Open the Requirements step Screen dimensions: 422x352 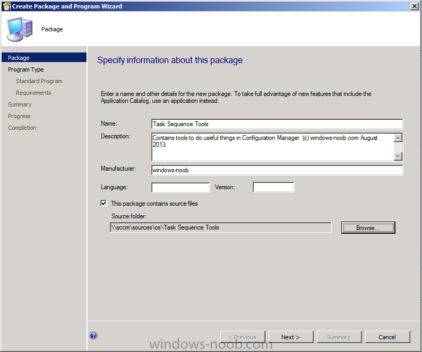[x=33, y=93]
